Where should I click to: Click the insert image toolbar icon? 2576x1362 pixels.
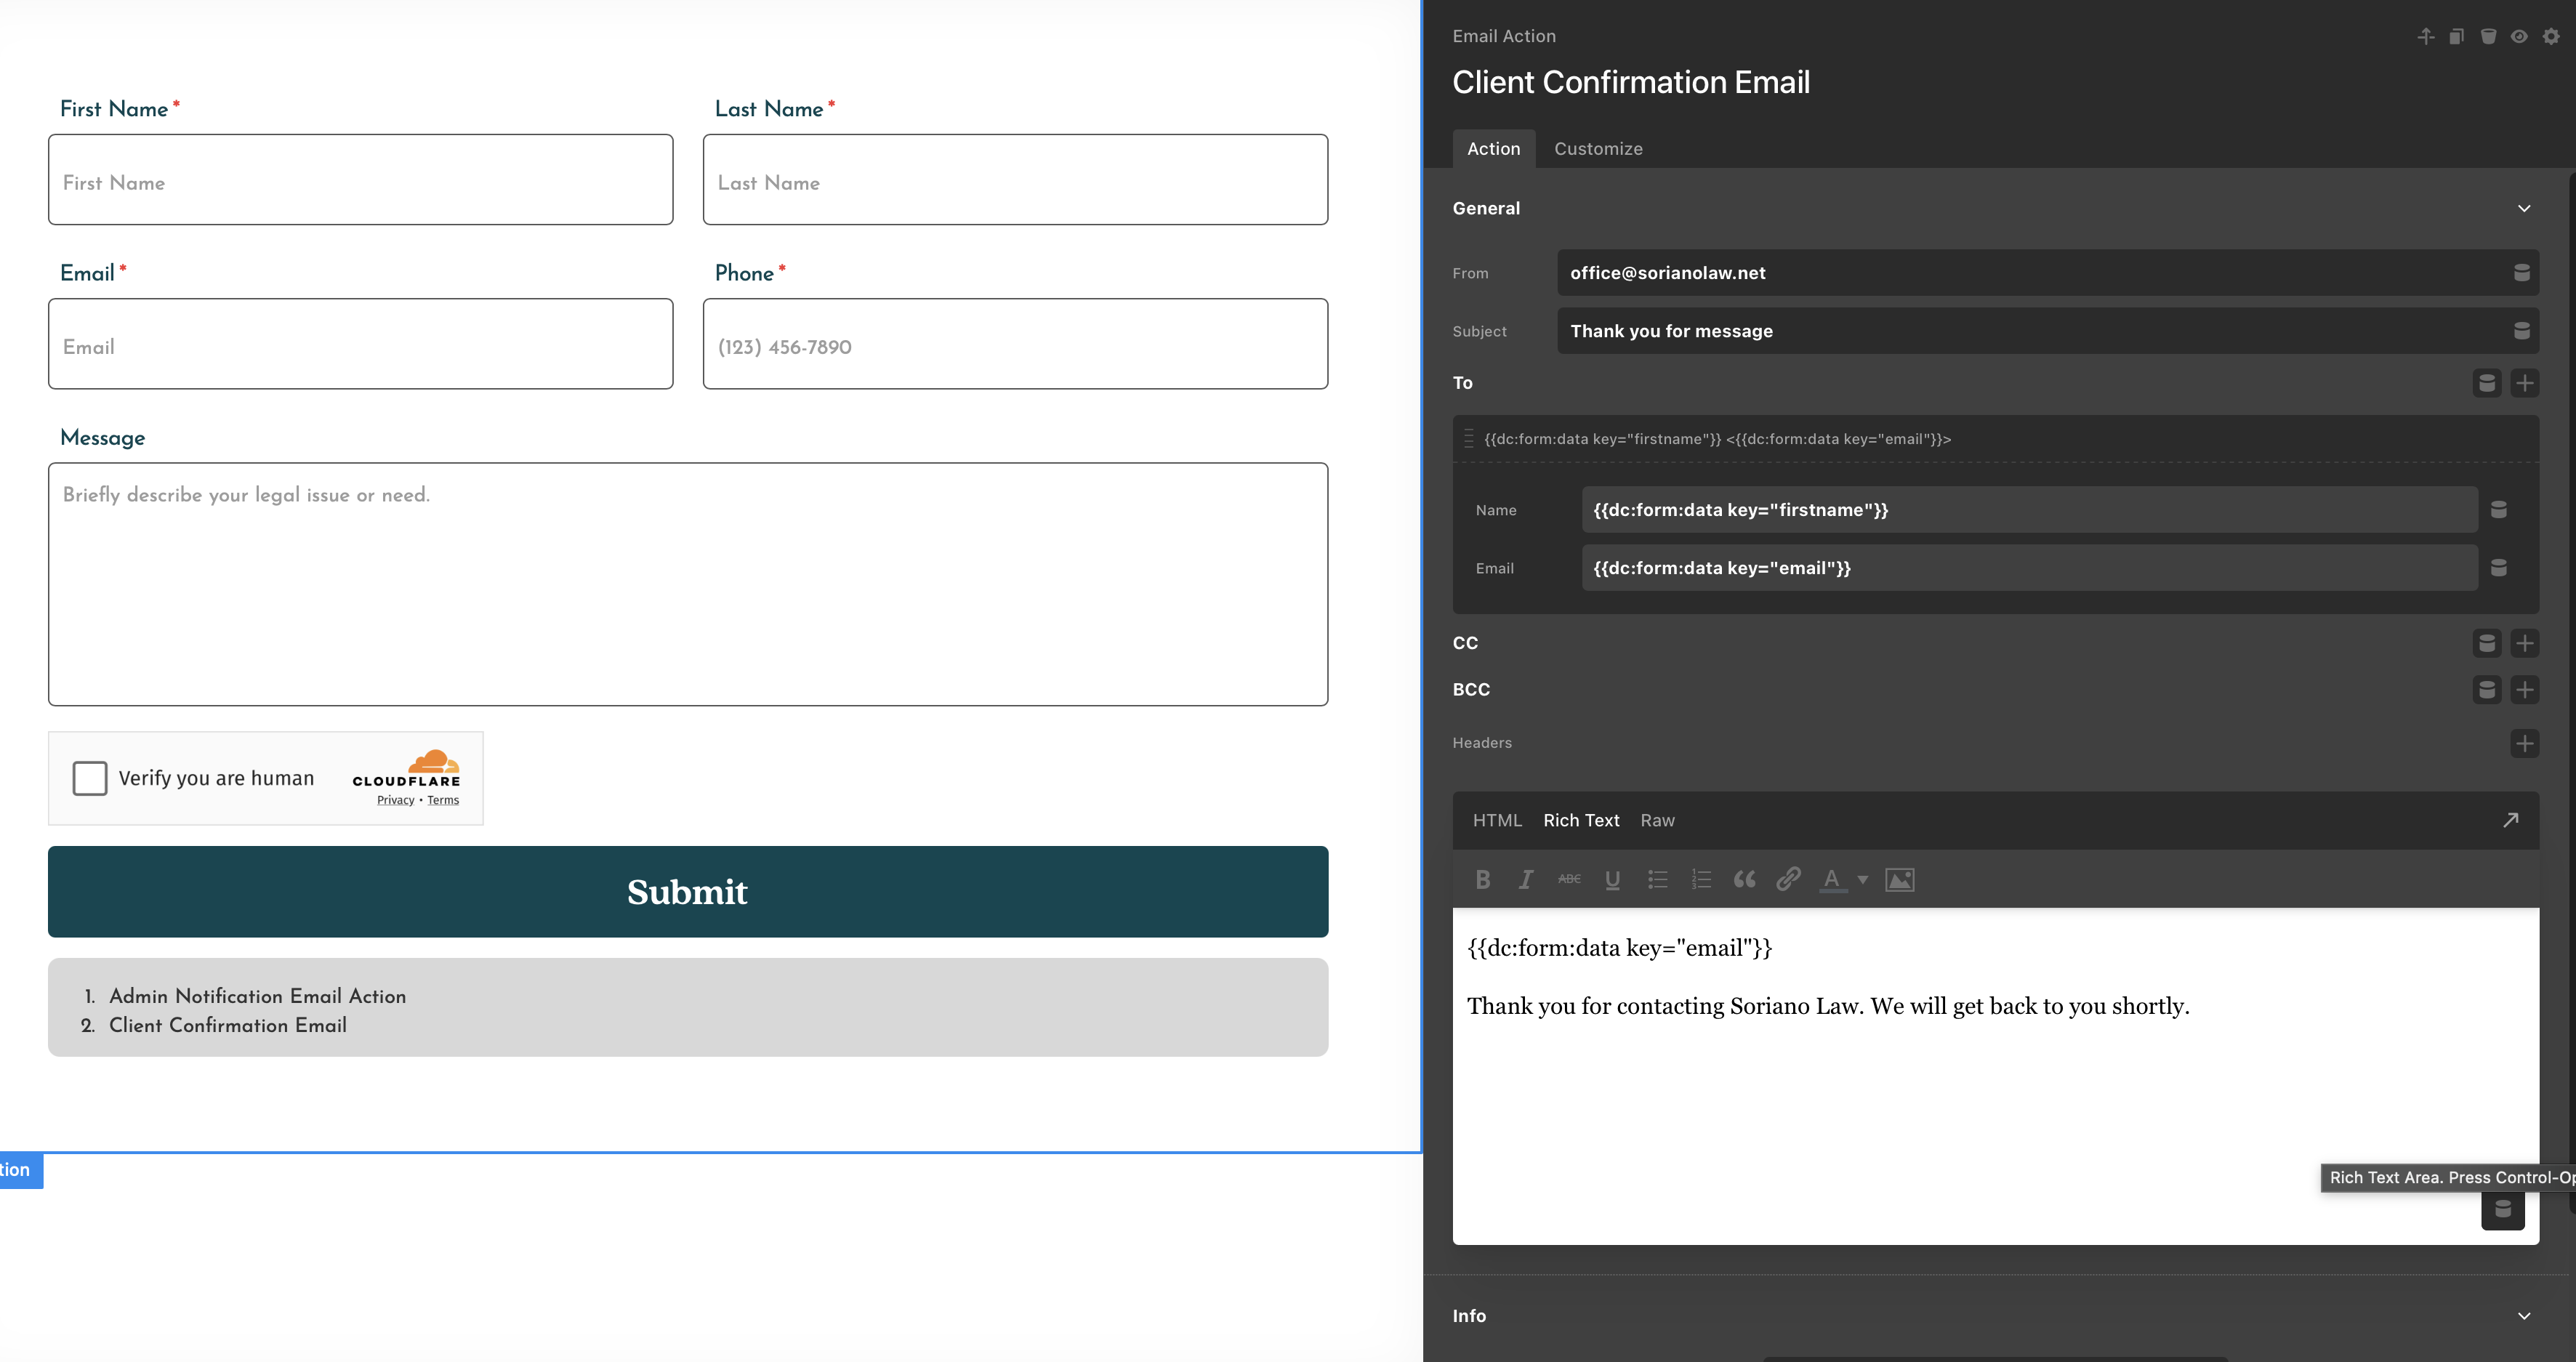pos(1899,879)
